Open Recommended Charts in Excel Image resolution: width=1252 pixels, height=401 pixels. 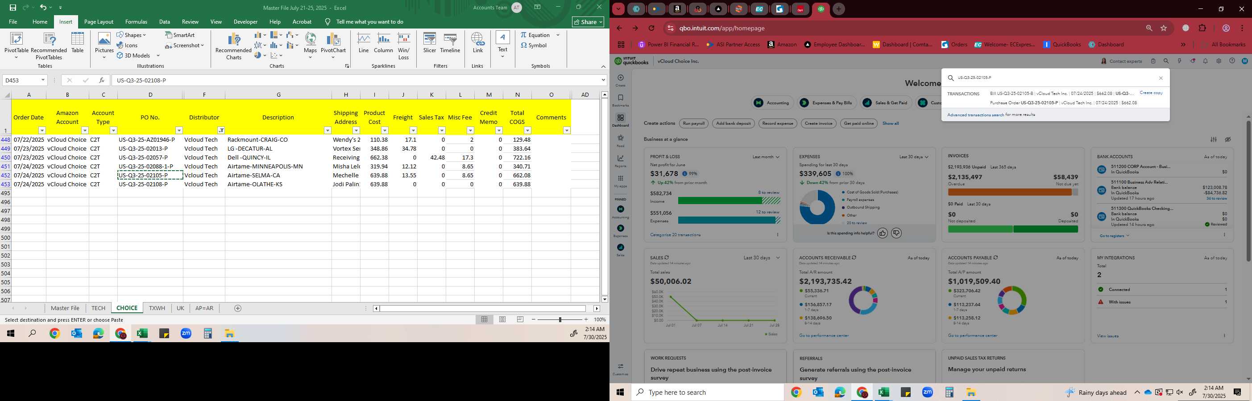[x=234, y=45]
